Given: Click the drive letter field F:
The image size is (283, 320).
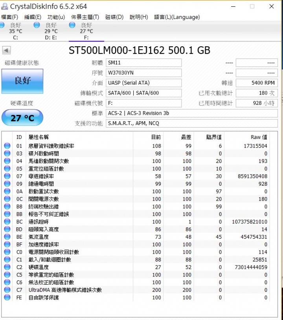Looking at the screenshot, I should pyautogui.click(x=143, y=103).
